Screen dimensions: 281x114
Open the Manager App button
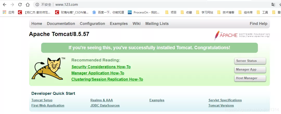click(250, 70)
